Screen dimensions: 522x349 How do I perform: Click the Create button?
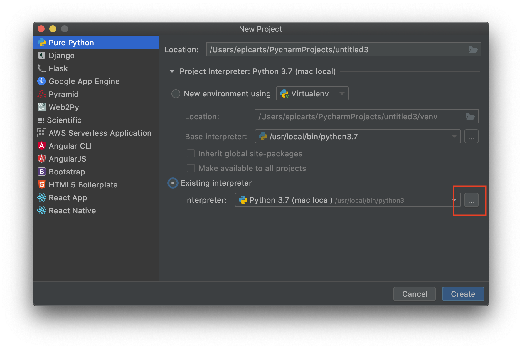(x=463, y=294)
